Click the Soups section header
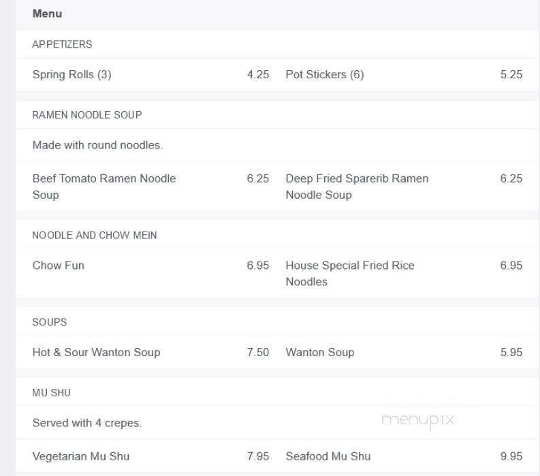The image size is (540, 476). (x=50, y=322)
